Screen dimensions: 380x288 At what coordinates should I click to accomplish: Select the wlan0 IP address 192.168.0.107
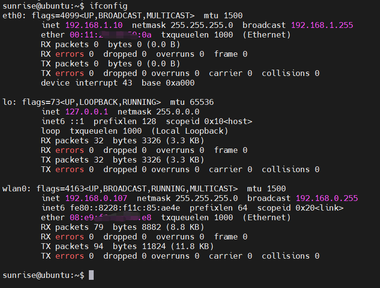click(x=96, y=198)
